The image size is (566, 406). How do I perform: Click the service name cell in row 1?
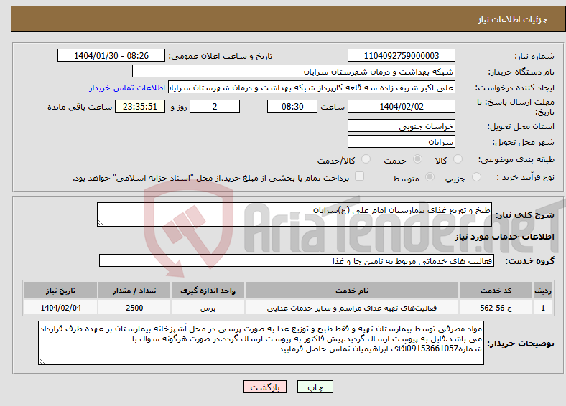pos(352,308)
